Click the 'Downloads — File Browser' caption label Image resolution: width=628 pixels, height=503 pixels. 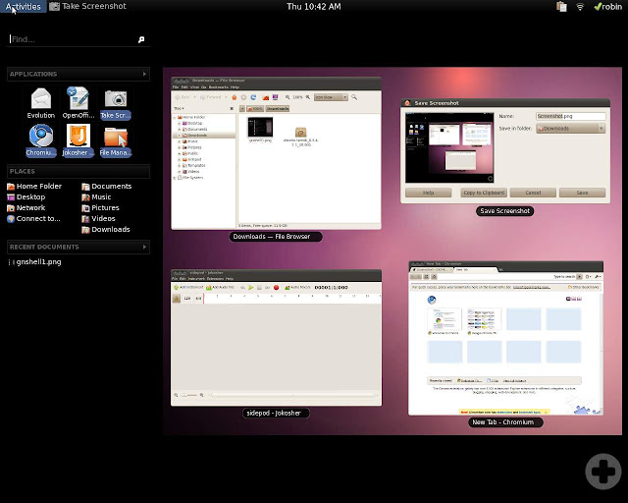(x=276, y=237)
